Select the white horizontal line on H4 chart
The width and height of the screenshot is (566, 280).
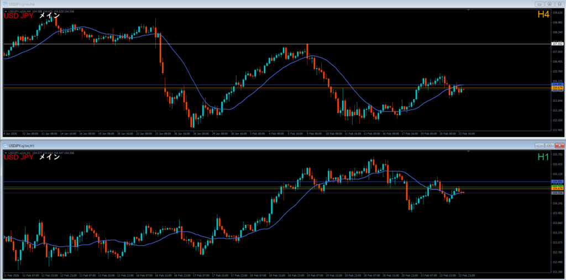(276, 44)
